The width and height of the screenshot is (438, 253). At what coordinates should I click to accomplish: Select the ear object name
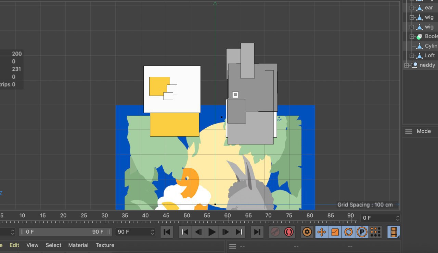click(429, 8)
